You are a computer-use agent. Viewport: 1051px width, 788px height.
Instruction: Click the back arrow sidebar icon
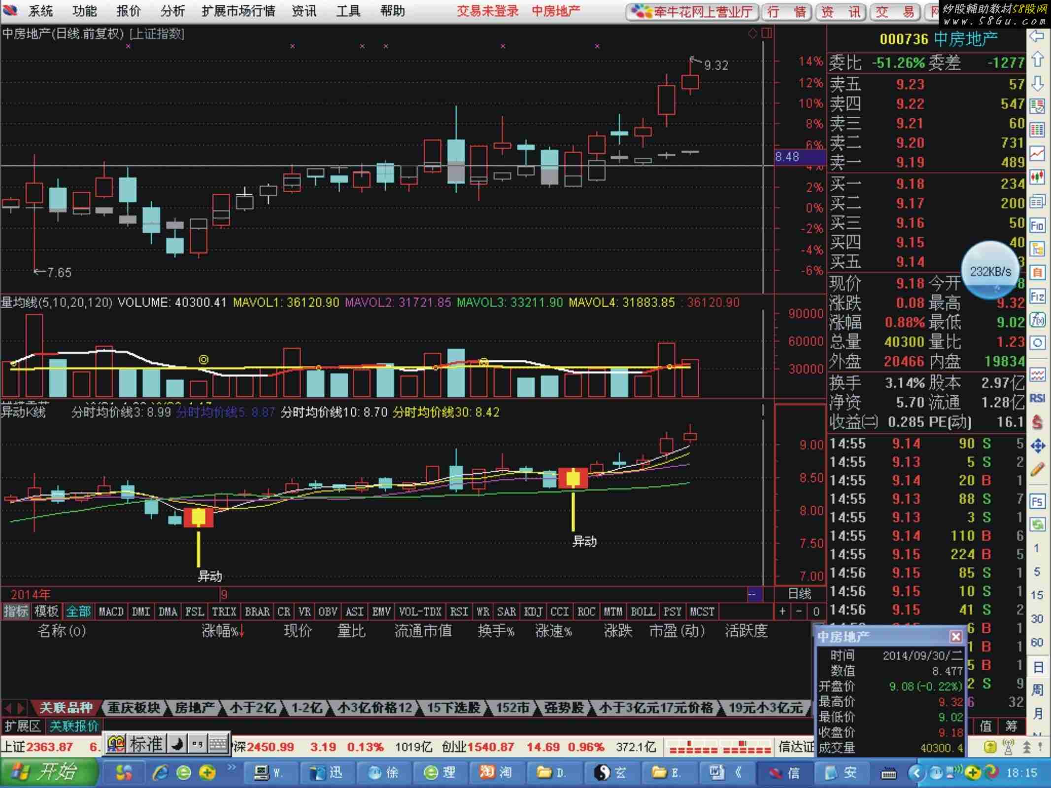tap(1037, 36)
